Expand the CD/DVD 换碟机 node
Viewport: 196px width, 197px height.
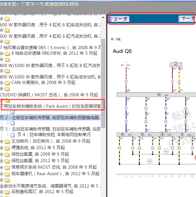pyautogui.click(x=1, y=89)
